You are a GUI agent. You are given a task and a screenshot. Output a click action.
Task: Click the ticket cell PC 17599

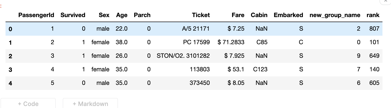[196, 42]
